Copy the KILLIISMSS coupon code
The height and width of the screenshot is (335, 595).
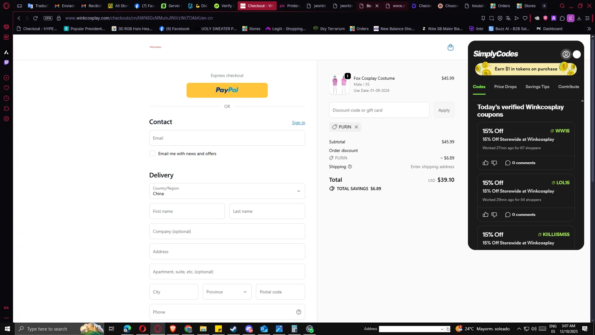553,235
